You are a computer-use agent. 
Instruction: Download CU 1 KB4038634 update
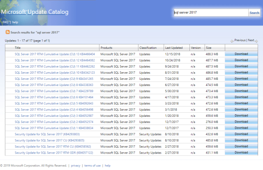241,128
